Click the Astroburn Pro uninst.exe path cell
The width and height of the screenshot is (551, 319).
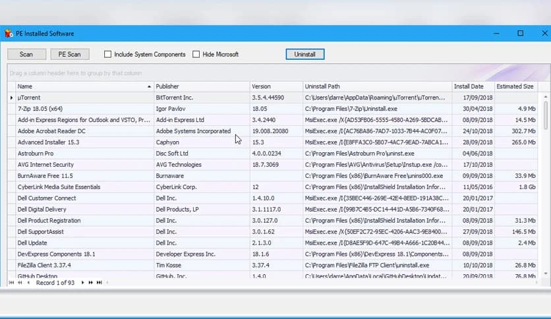tap(378, 154)
